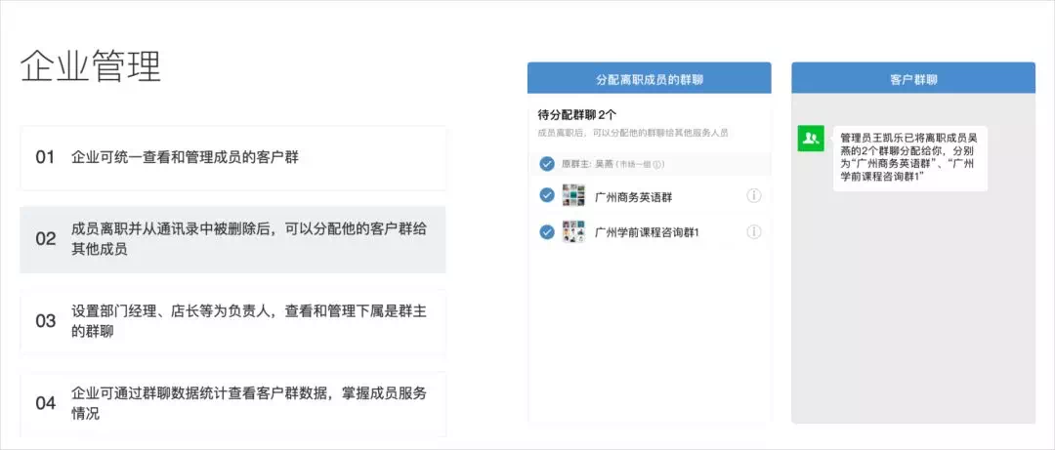
Task: Click the 待分配群聊 2个 heading
Action: click(x=577, y=115)
